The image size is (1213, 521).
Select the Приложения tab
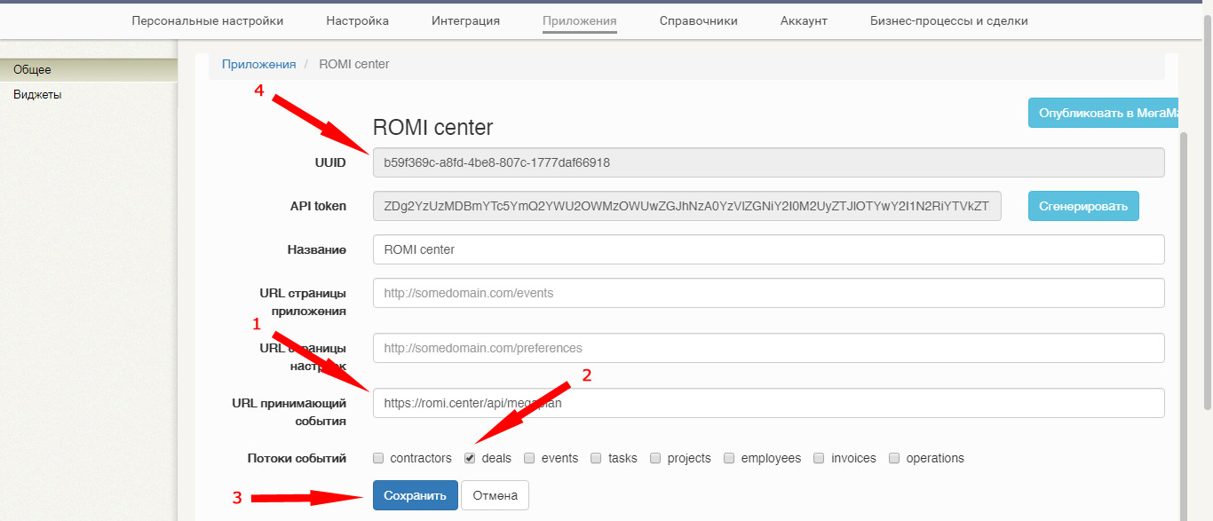click(x=580, y=20)
